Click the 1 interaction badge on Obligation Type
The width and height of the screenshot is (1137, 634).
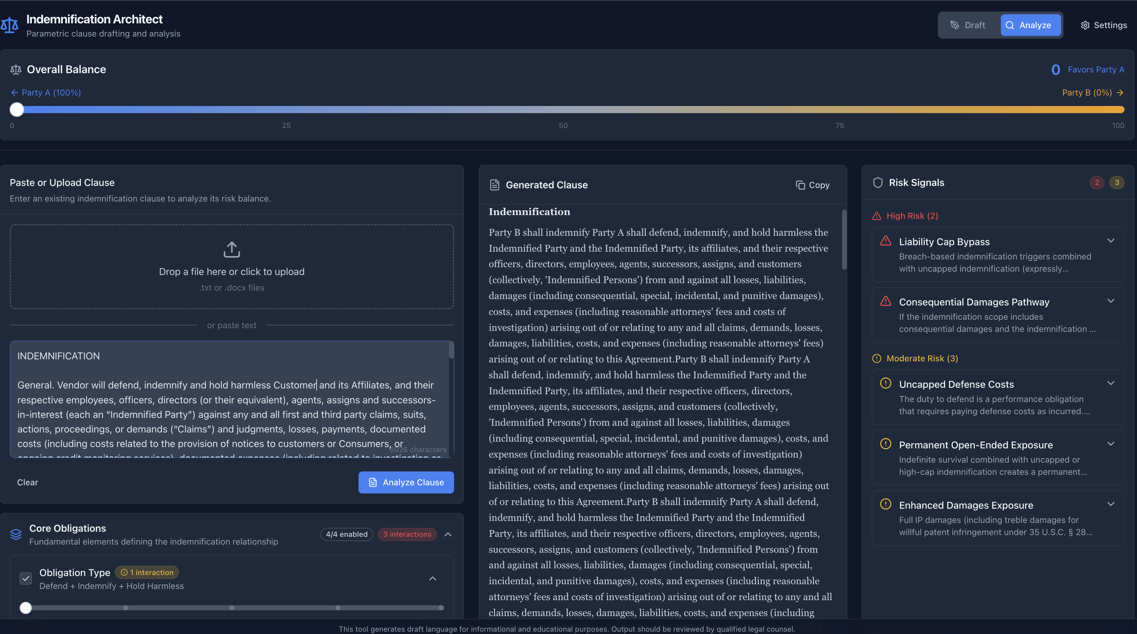coord(147,572)
